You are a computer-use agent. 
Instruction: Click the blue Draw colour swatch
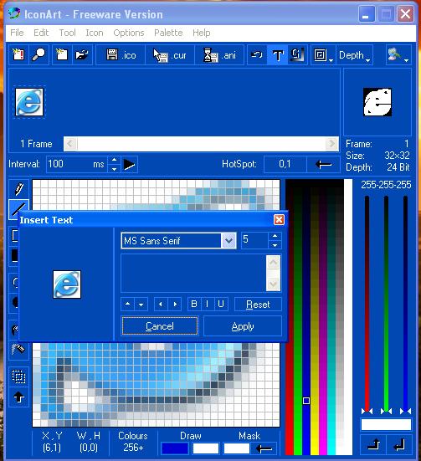[175, 448]
